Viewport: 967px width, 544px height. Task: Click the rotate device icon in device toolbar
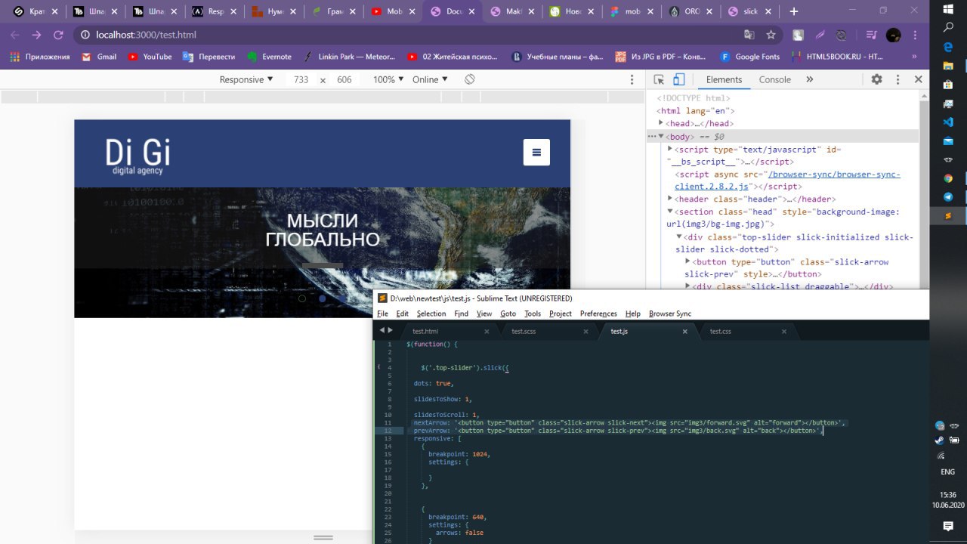(469, 79)
